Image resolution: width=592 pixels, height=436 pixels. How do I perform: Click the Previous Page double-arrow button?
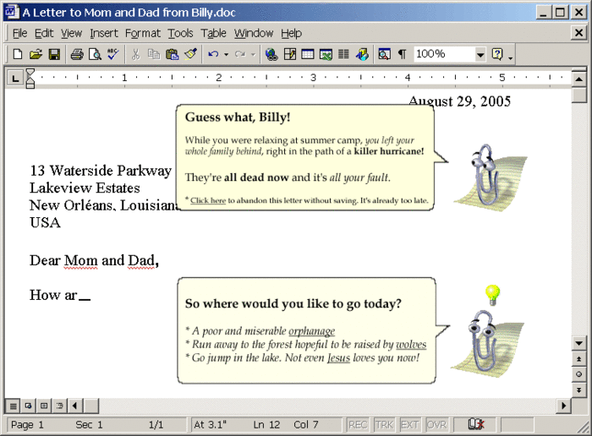578,358
